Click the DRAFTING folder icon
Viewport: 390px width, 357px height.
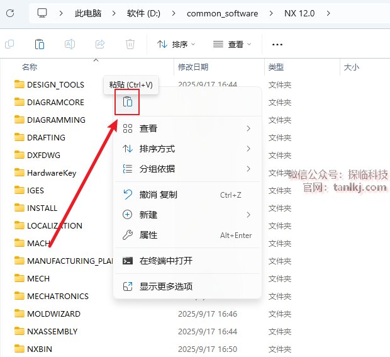(19, 137)
